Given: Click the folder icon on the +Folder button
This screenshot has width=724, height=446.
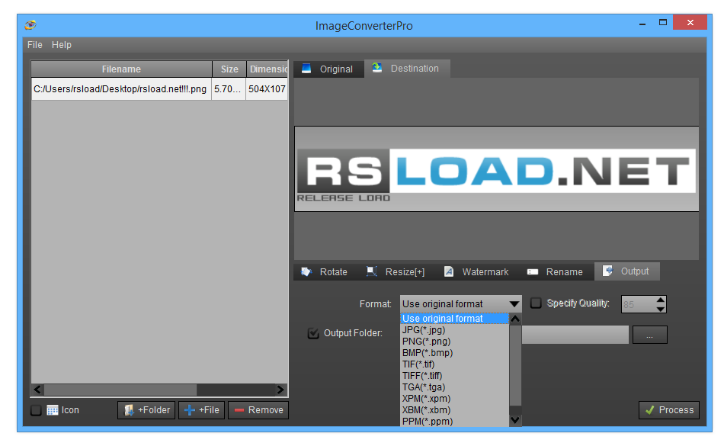Looking at the screenshot, I should (130, 410).
